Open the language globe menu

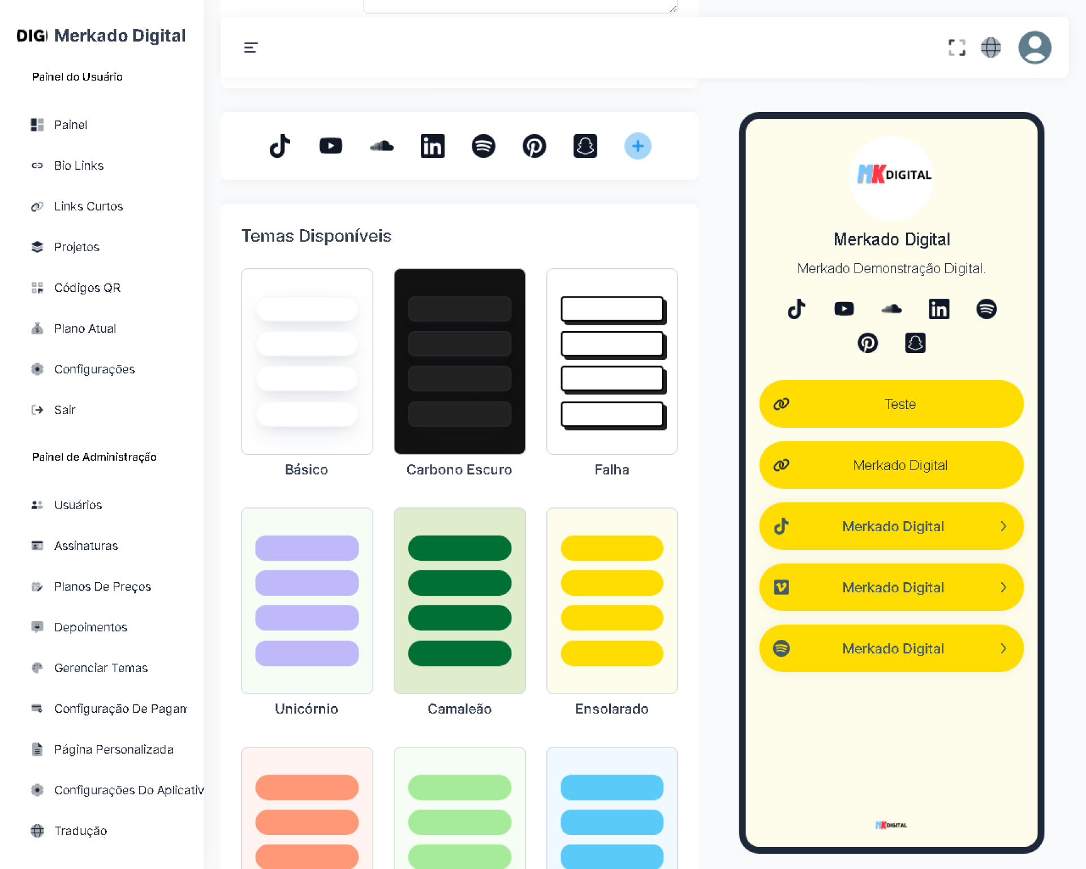click(x=990, y=48)
